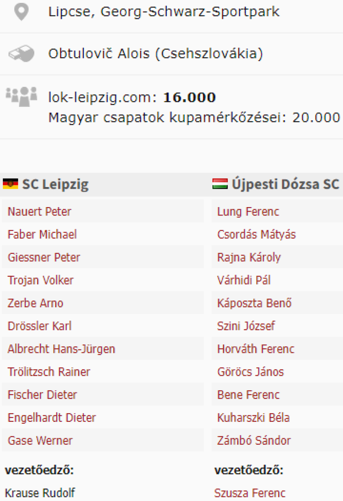Click the SC Leipzig team heading

pos(55,184)
